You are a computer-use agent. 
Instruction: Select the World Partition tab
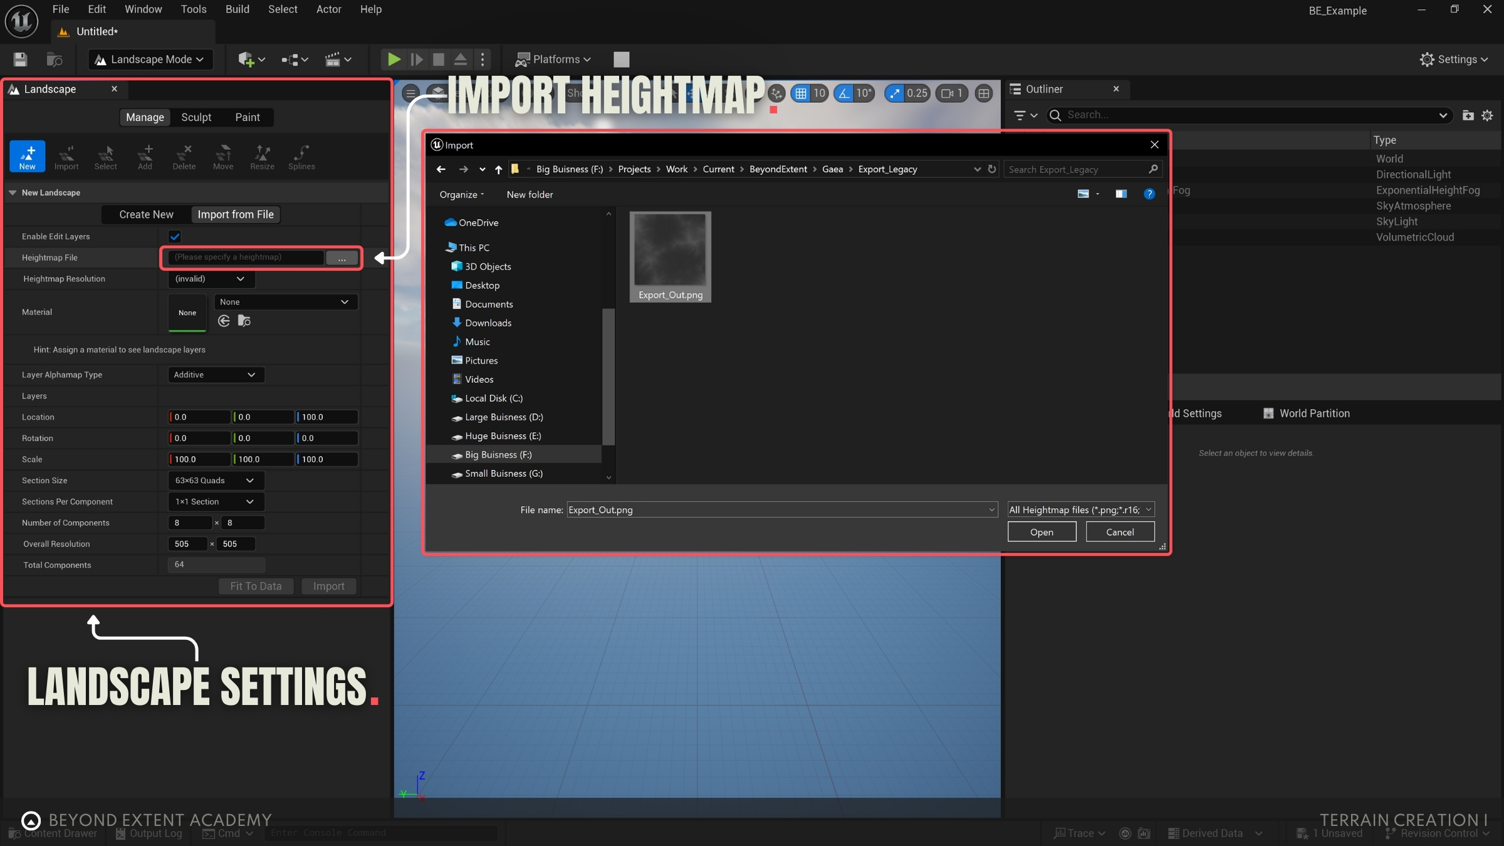coord(1307,414)
